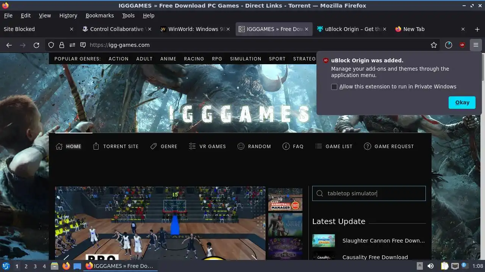The width and height of the screenshot is (485, 272).
Task: Select the Force of Nature thumbnail
Action: coord(285,224)
